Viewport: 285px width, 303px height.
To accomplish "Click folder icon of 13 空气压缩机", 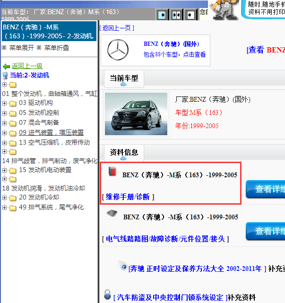I will [x=13, y=143].
